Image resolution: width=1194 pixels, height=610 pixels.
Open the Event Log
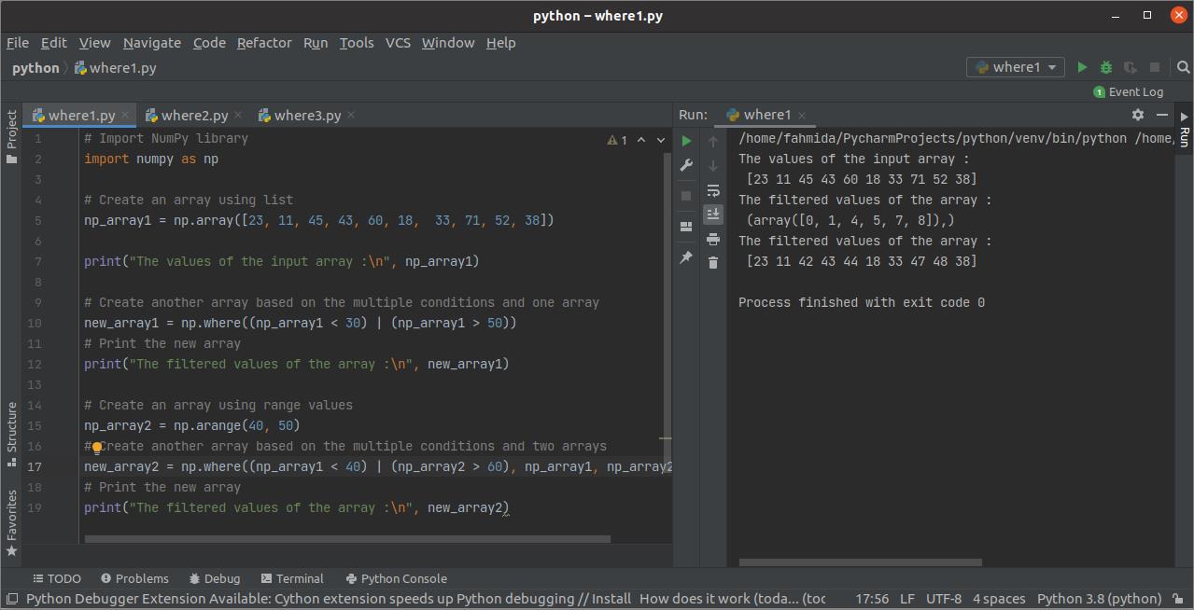pyautogui.click(x=1128, y=91)
